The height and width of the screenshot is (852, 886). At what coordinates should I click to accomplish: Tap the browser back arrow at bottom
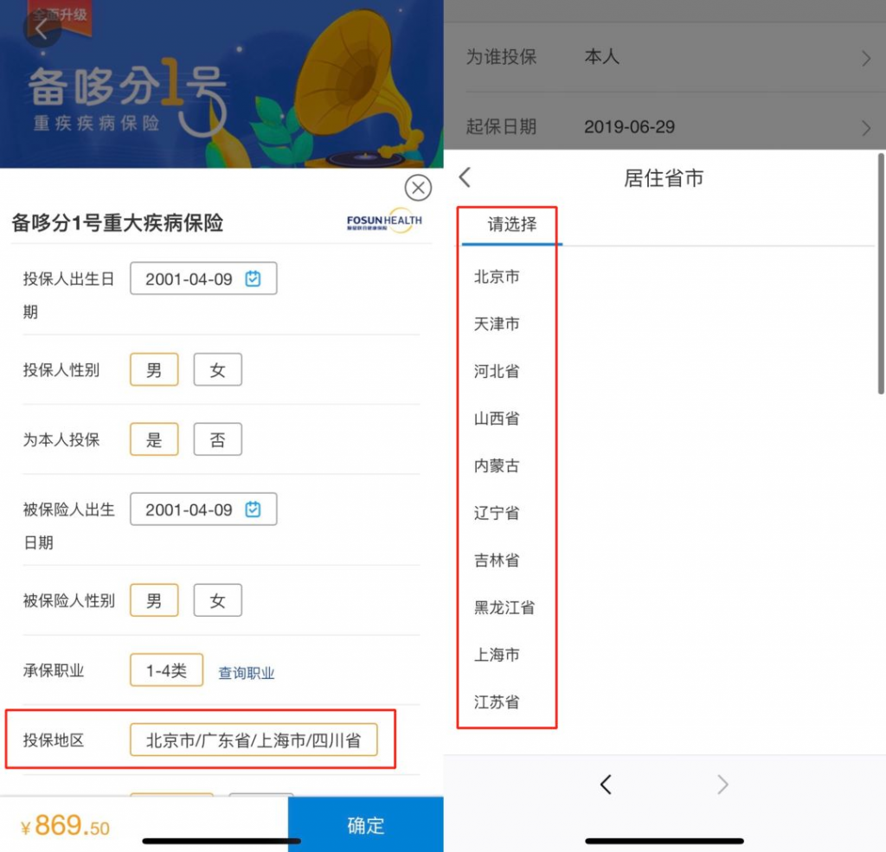pos(606,785)
